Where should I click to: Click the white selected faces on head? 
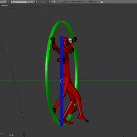coord(70,40)
